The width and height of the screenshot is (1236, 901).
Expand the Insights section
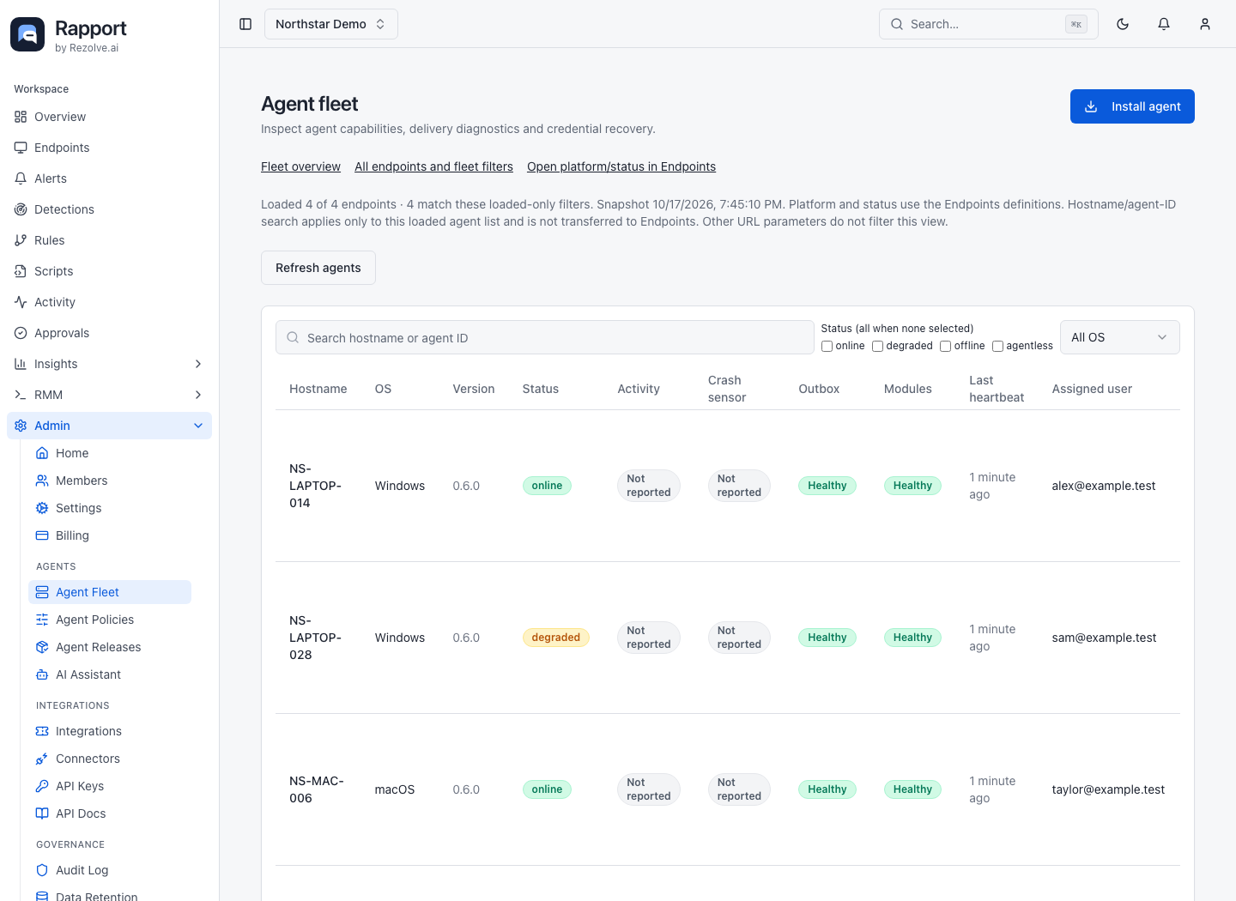pyautogui.click(x=109, y=364)
